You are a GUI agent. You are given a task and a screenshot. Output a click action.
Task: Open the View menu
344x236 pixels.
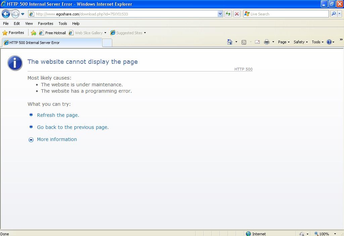tap(29, 23)
